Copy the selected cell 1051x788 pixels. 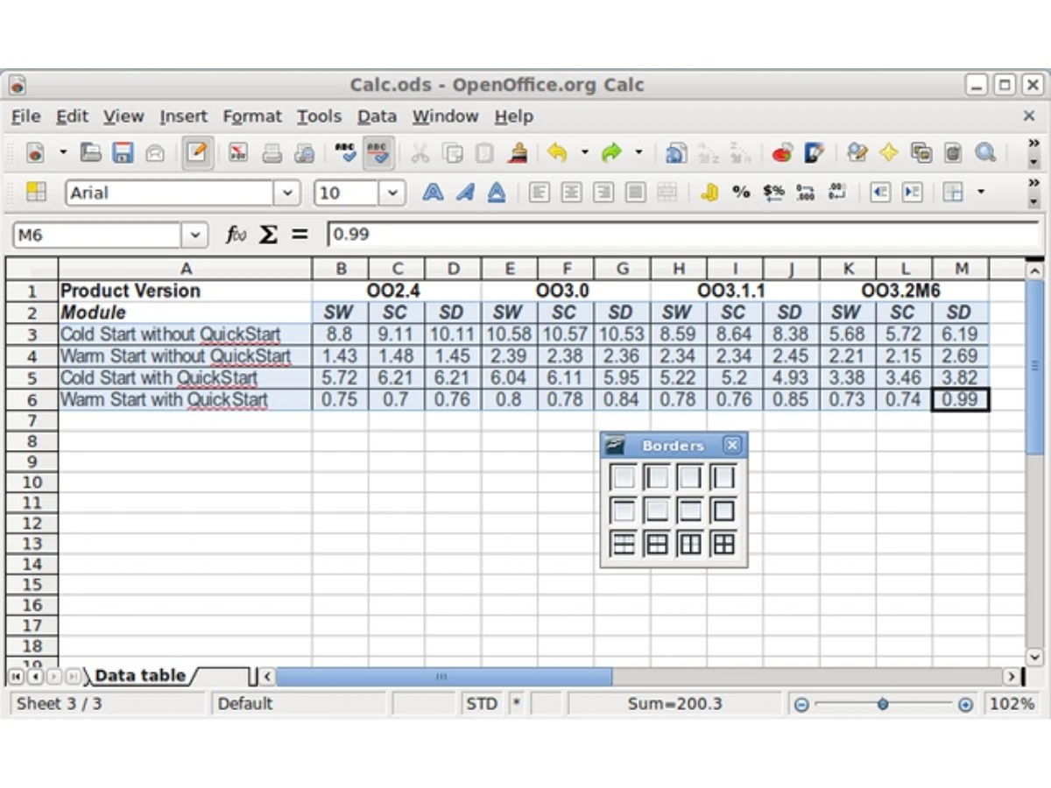[452, 153]
